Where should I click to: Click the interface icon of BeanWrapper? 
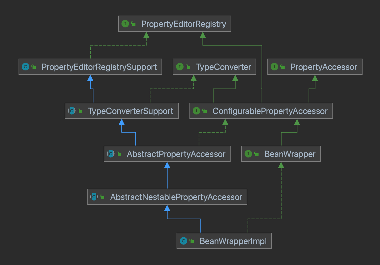pyautogui.click(x=248, y=154)
